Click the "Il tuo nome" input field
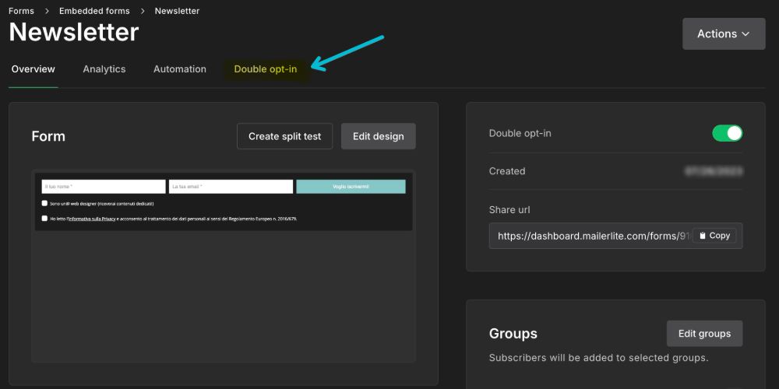This screenshot has height=389, width=779. [104, 187]
